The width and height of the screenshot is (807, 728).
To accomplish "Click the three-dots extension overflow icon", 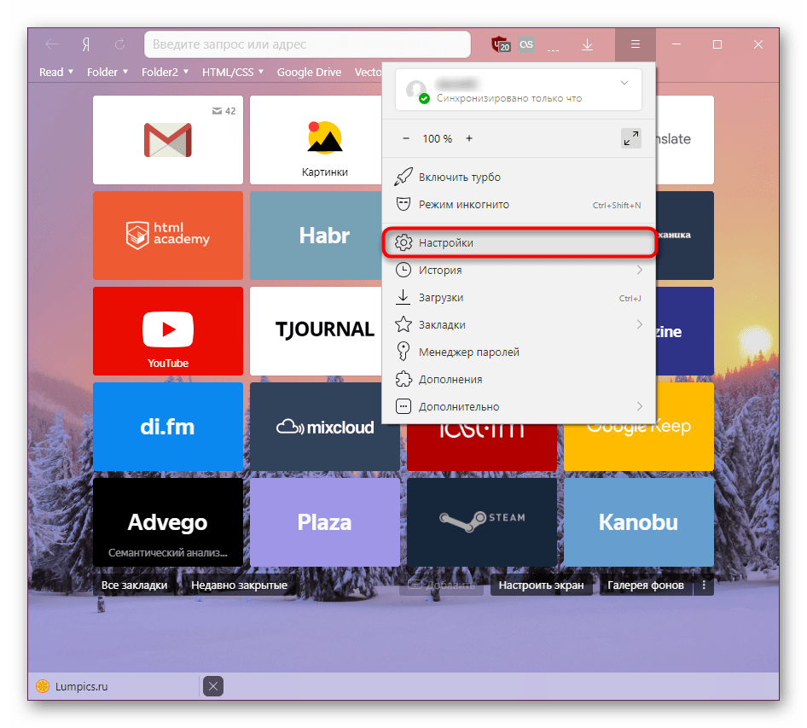I will (554, 50).
